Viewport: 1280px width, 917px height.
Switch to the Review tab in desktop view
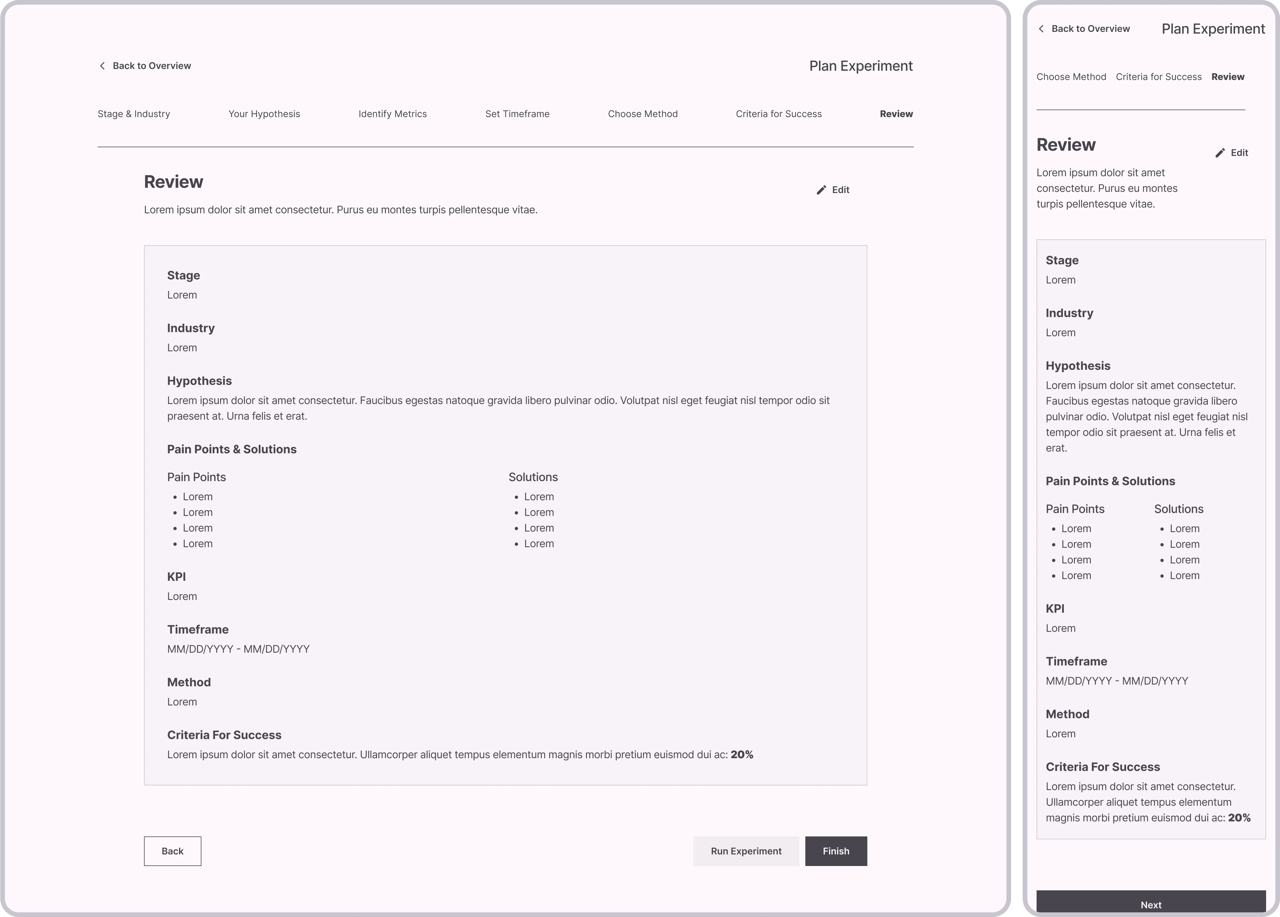point(896,113)
